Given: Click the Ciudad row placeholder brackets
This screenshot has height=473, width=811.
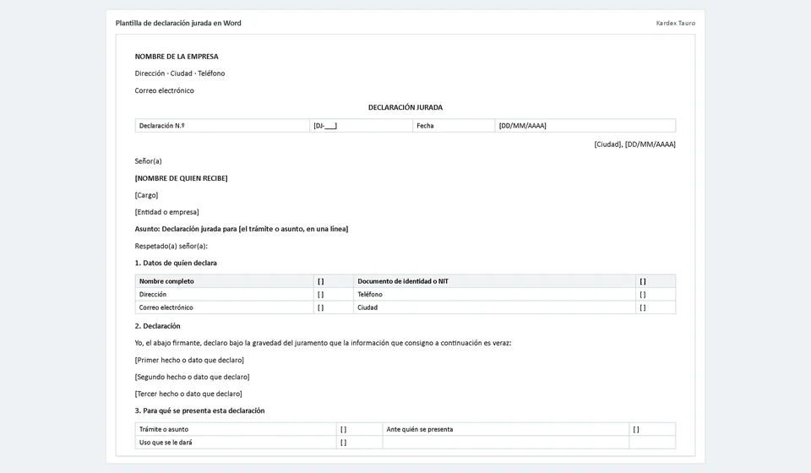Looking at the screenshot, I should (643, 307).
